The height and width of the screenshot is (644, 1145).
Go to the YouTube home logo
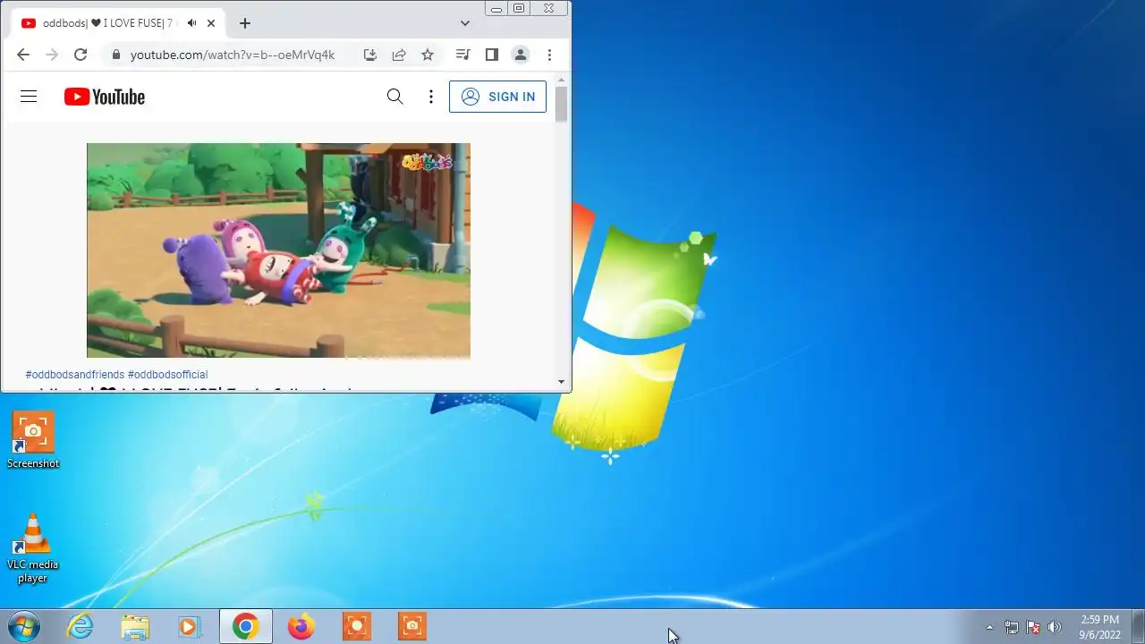click(x=105, y=97)
